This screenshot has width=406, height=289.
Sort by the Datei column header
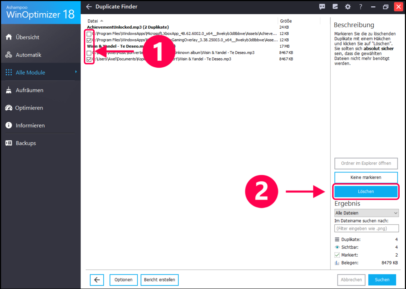click(93, 21)
